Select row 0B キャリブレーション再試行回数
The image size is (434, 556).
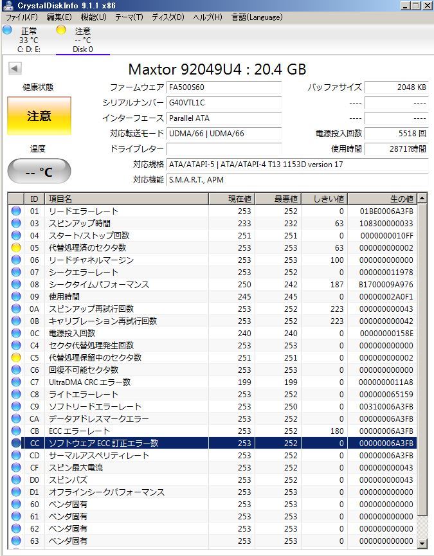pyautogui.click(x=212, y=321)
